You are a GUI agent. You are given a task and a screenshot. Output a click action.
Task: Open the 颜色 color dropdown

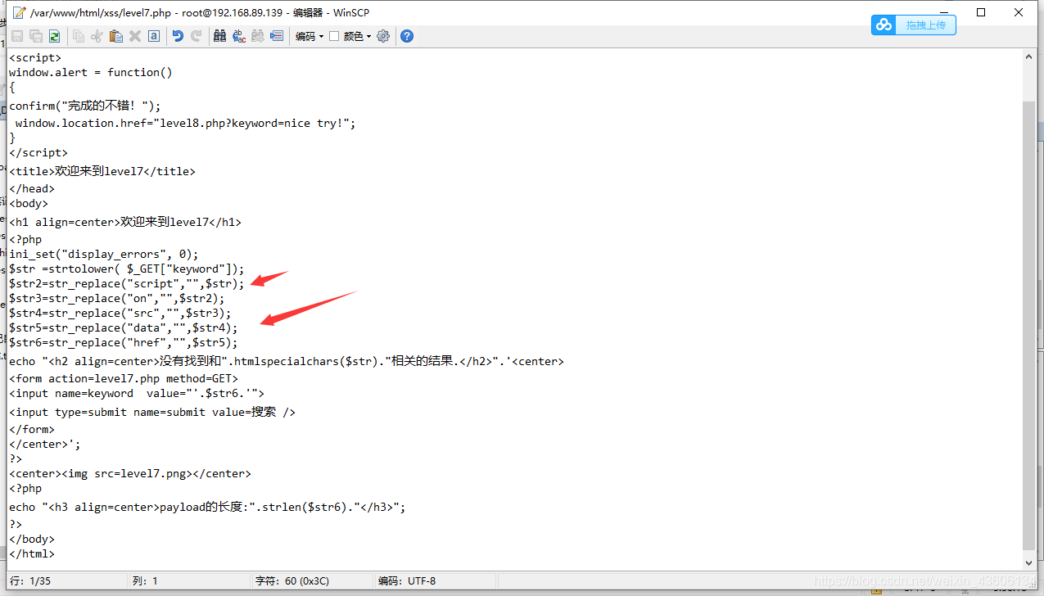click(x=358, y=36)
